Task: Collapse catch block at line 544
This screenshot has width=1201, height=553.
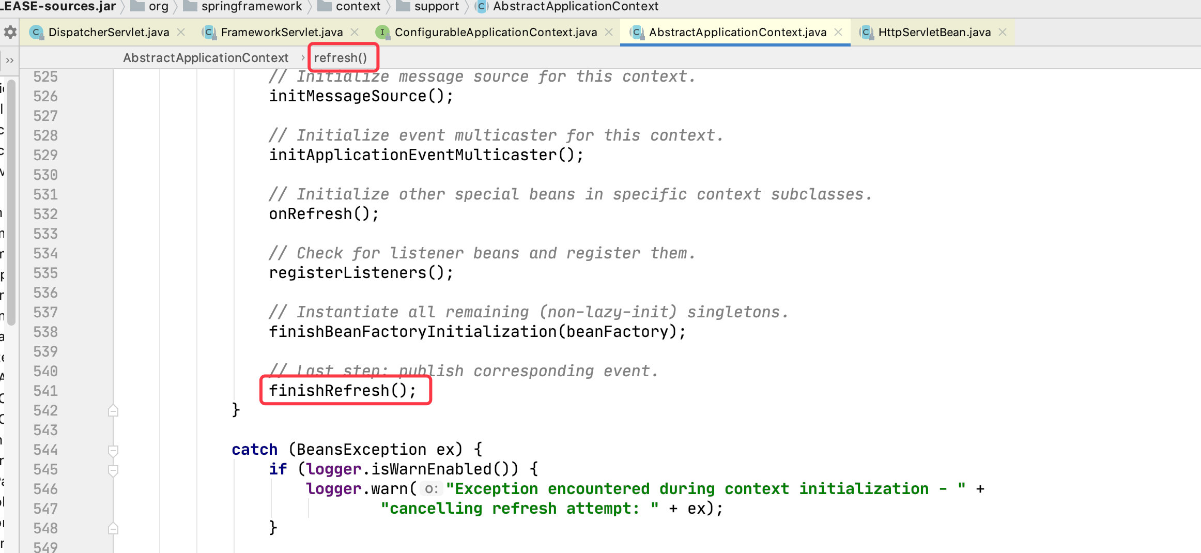Action: click(x=113, y=450)
